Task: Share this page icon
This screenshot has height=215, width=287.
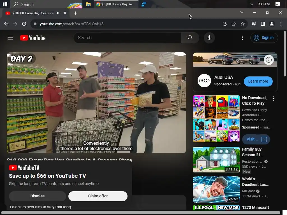Action: click(x=234, y=24)
